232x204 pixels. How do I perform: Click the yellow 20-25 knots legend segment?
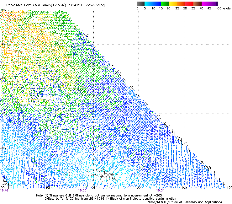tap(173, 4)
